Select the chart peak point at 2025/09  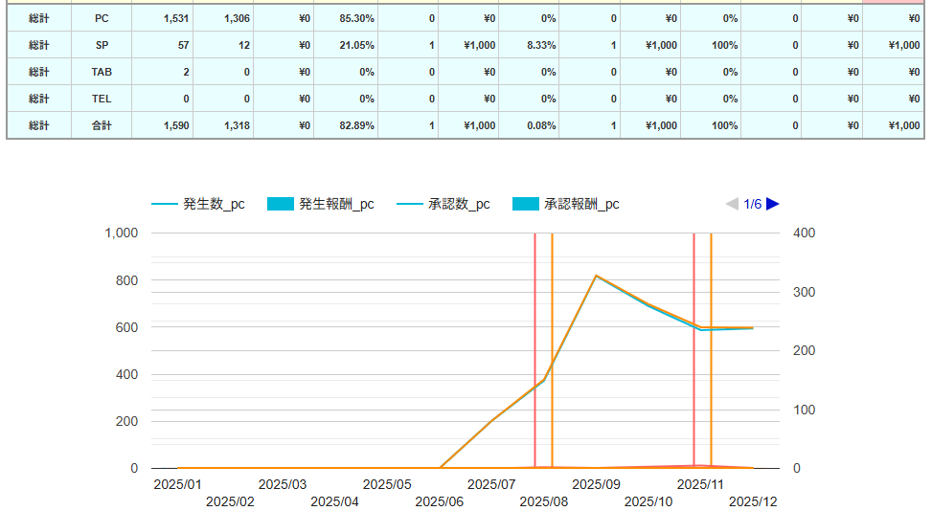click(x=597, y=276)
